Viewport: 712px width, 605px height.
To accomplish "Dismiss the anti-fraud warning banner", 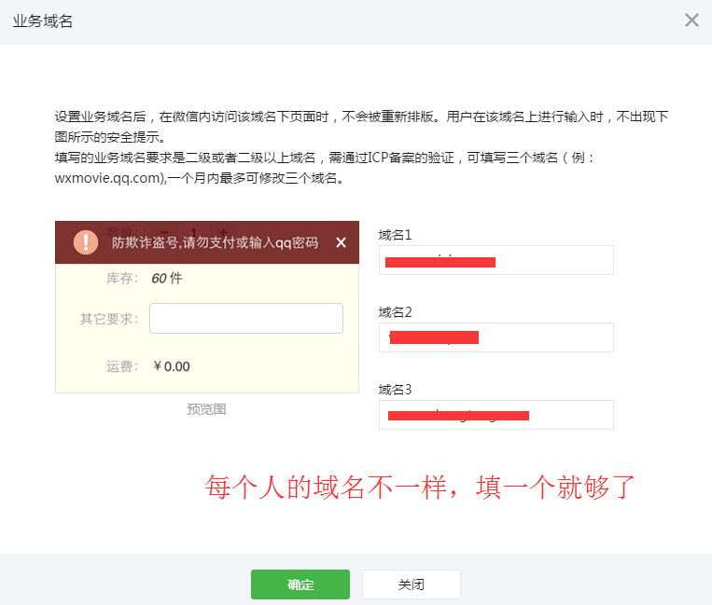I will point(341,242).
